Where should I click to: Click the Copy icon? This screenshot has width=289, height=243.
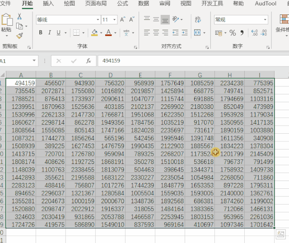[19, 26]
